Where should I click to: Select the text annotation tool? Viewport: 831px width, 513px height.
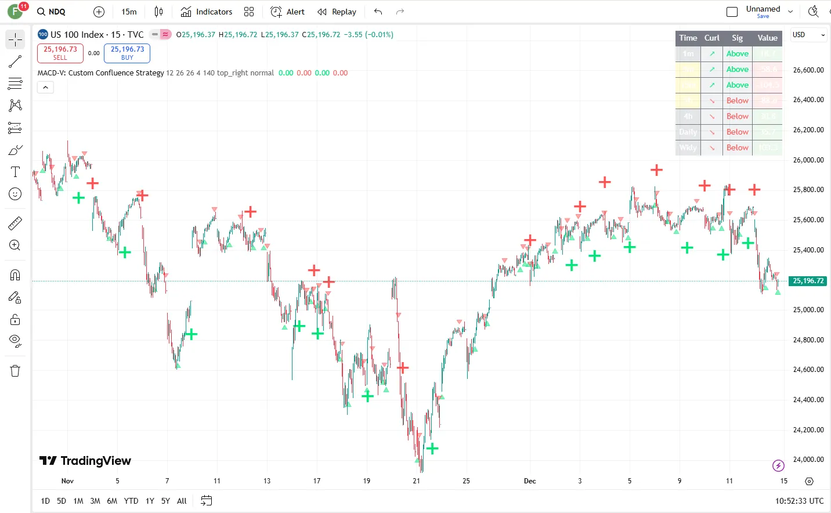pyautogui.click(x=15, y=172)
